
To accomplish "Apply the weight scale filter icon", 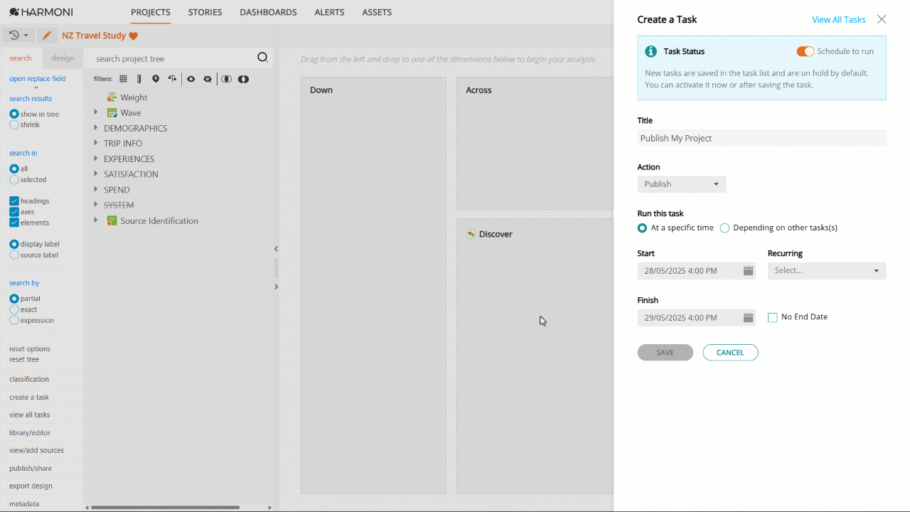I will point(172,79).
